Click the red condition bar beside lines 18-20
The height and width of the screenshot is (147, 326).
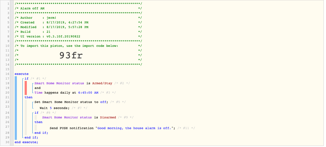pos(26,88)
